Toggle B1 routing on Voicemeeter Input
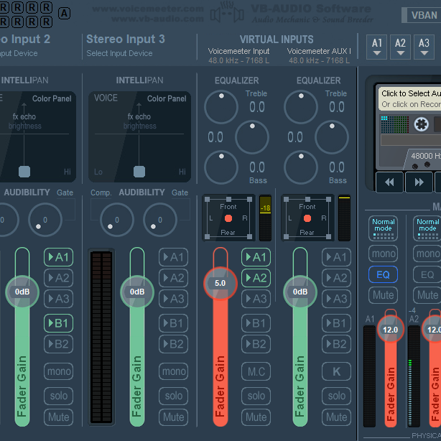Image resolution: width=441 pixels, height=441 pixels. pos(256,323)
